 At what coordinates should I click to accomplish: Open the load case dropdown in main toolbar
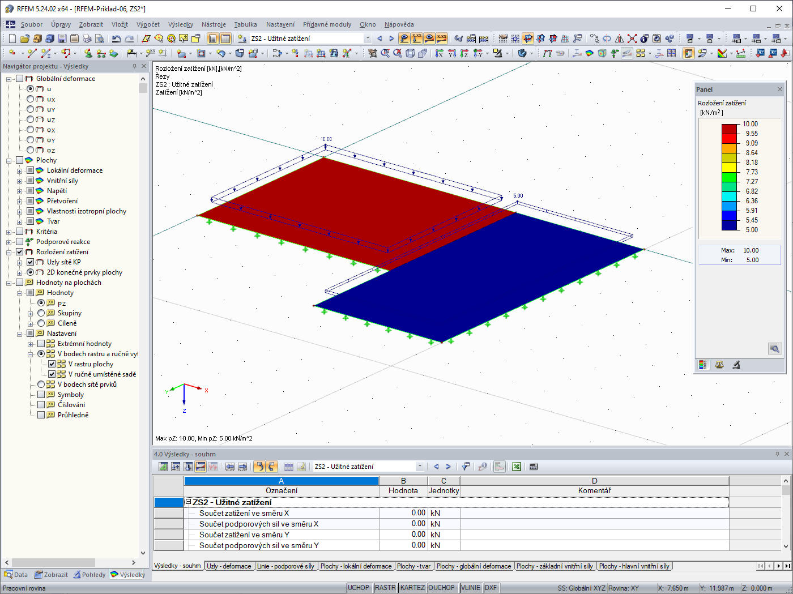pyautogui.click(x=368, y=39)
